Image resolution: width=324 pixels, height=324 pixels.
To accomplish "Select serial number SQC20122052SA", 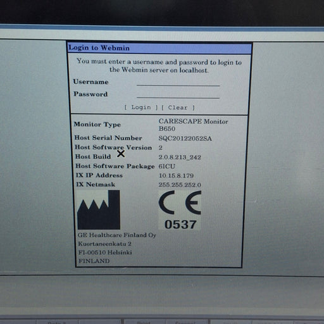I will point(185,139).
